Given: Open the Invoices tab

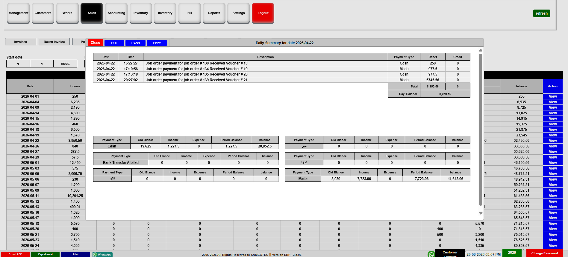Looking at the screenshot, I should (x=21, y=42).
